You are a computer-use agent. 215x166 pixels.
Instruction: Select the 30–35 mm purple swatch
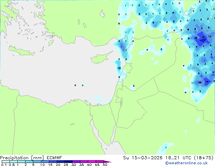click(x=76, y=162)
